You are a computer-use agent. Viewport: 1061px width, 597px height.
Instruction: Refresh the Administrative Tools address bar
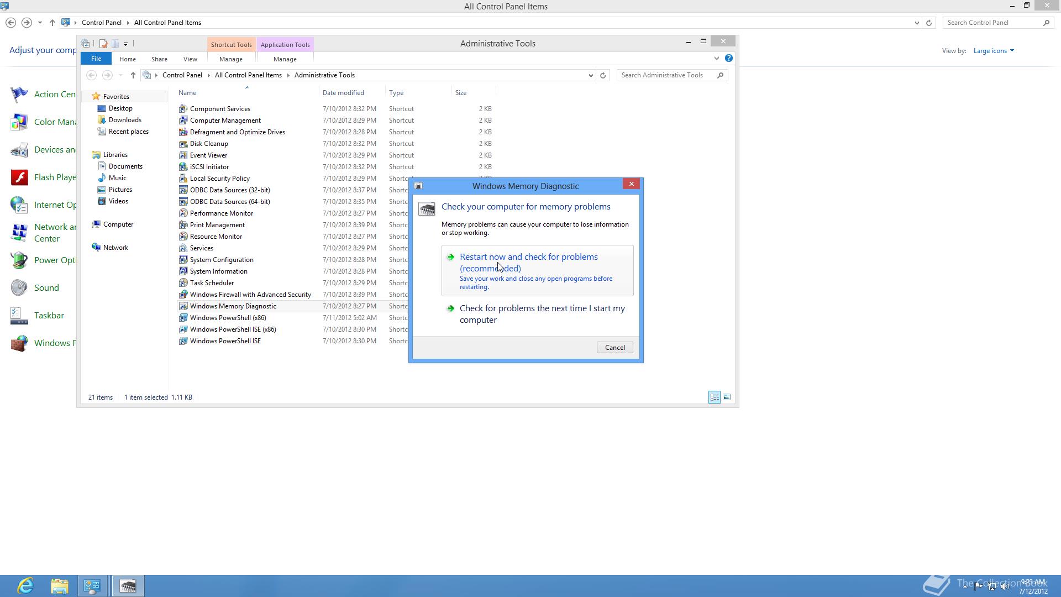point(603,75)
